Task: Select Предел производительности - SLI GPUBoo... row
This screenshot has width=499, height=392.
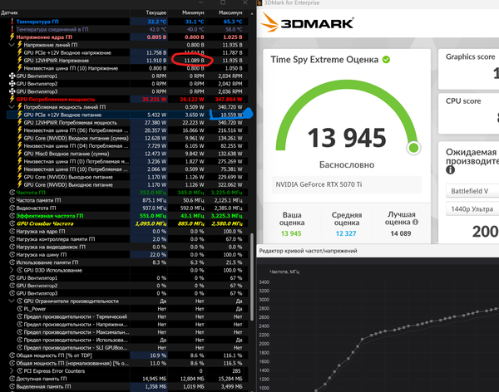Action: click(127, 348)
